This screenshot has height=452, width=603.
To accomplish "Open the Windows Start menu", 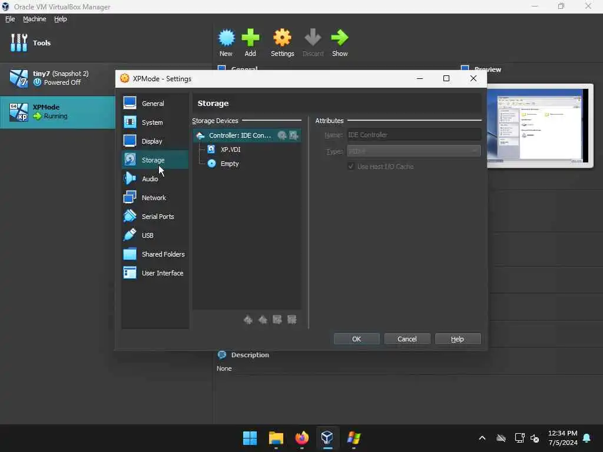I will point(250,438).
